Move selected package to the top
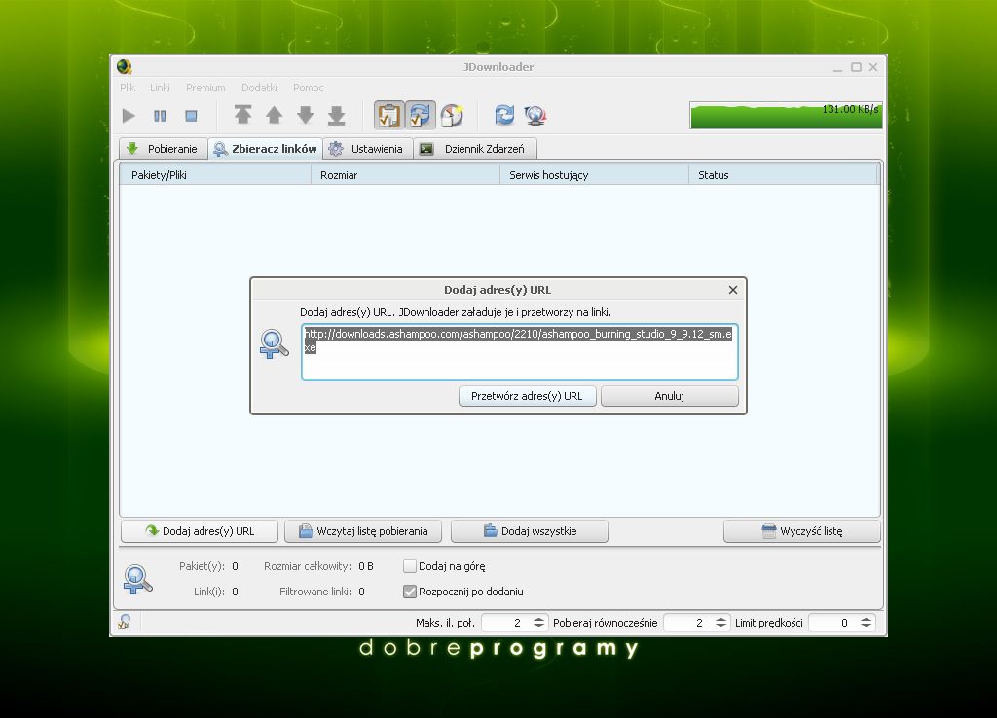Screen dimensions: 997x718 point(242,115)
